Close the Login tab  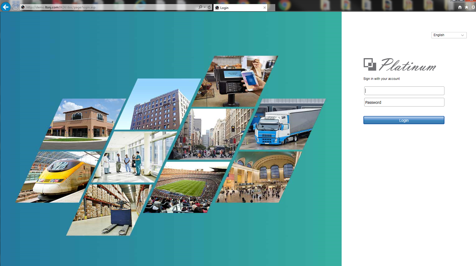tap(264, 8)
